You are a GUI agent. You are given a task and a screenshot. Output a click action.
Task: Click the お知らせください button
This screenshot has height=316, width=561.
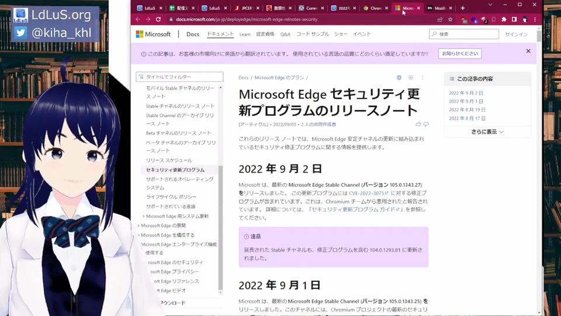[460, 53]
